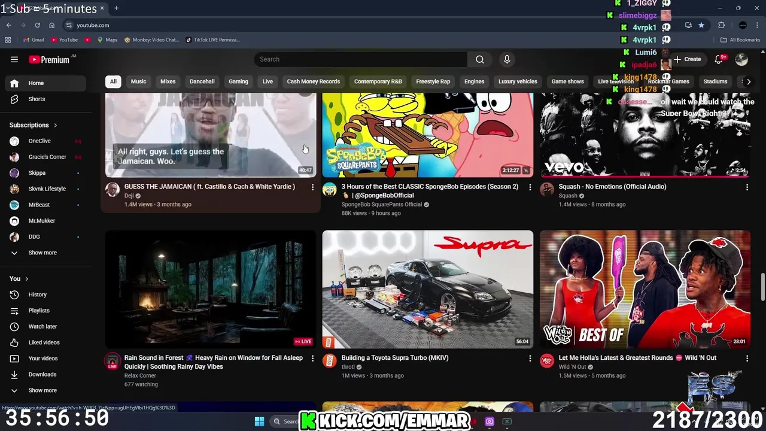
Task: Open the Gmail bookmark
Action: (x=34, y=40)
